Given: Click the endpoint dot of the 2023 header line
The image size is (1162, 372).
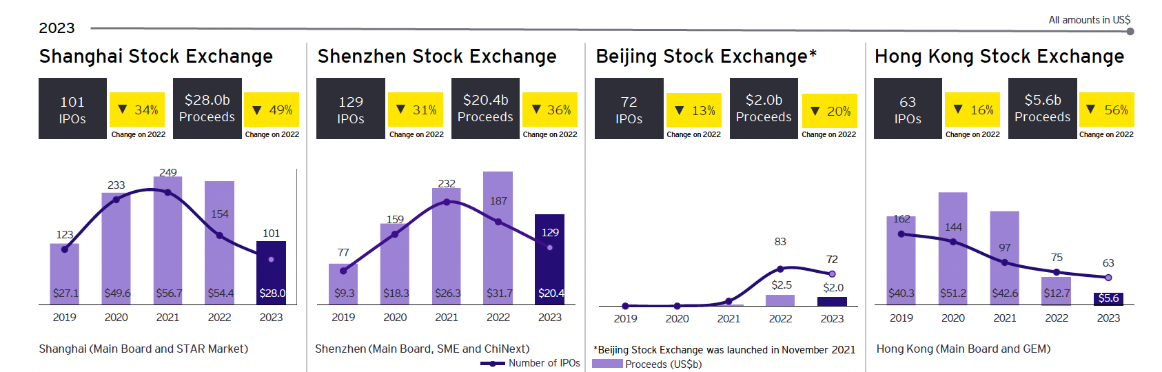Looking at the screenshot, I should (1130, 31).
